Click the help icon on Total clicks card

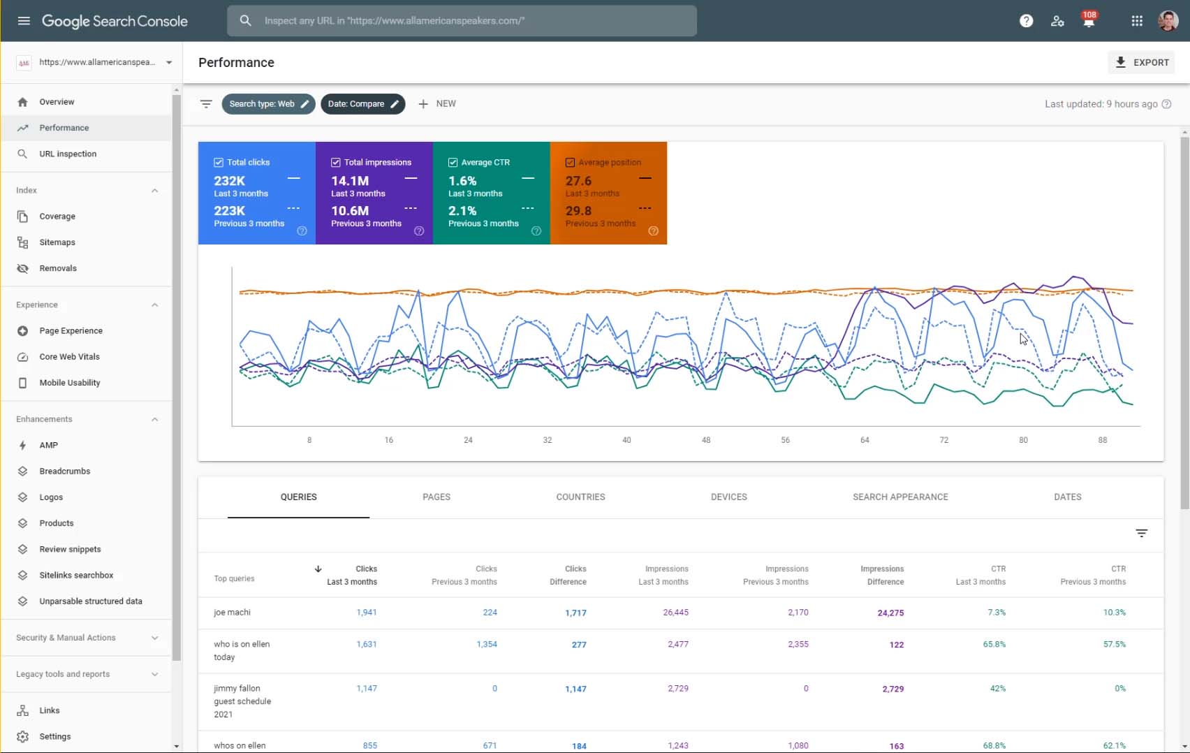[302, 231]
